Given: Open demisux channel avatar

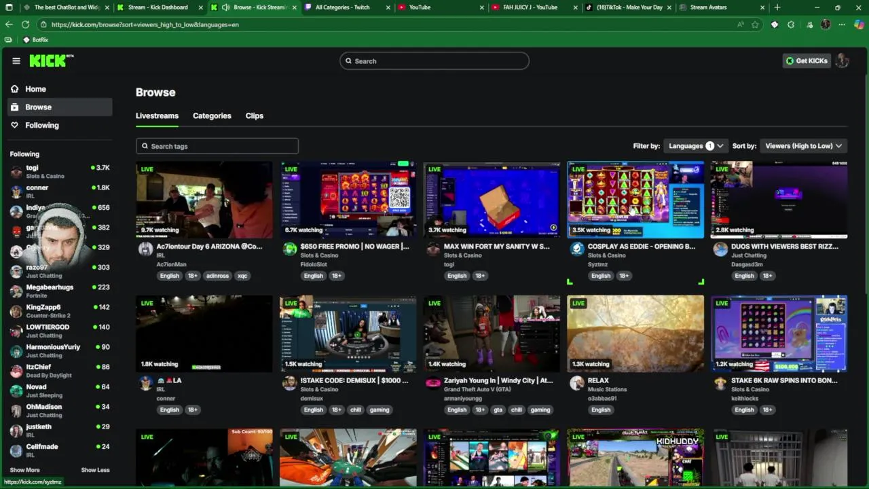Looking at the screenshot, I should [289, 383].
